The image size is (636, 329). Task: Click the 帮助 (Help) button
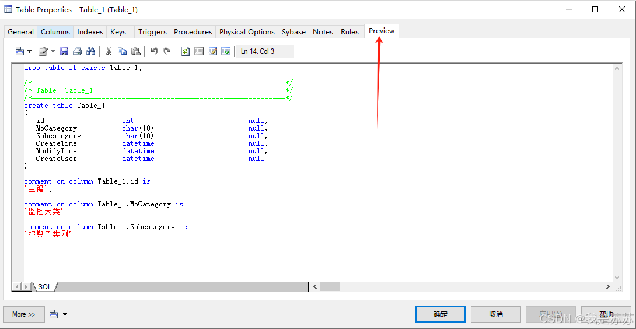coord(606,314)
